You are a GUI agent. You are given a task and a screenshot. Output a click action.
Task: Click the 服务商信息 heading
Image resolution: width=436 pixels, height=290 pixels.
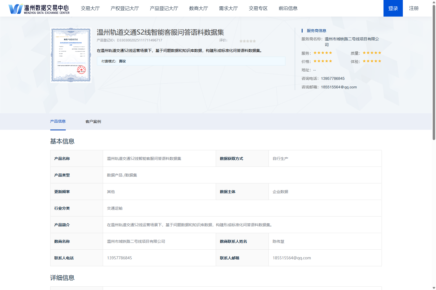point(316,31)
